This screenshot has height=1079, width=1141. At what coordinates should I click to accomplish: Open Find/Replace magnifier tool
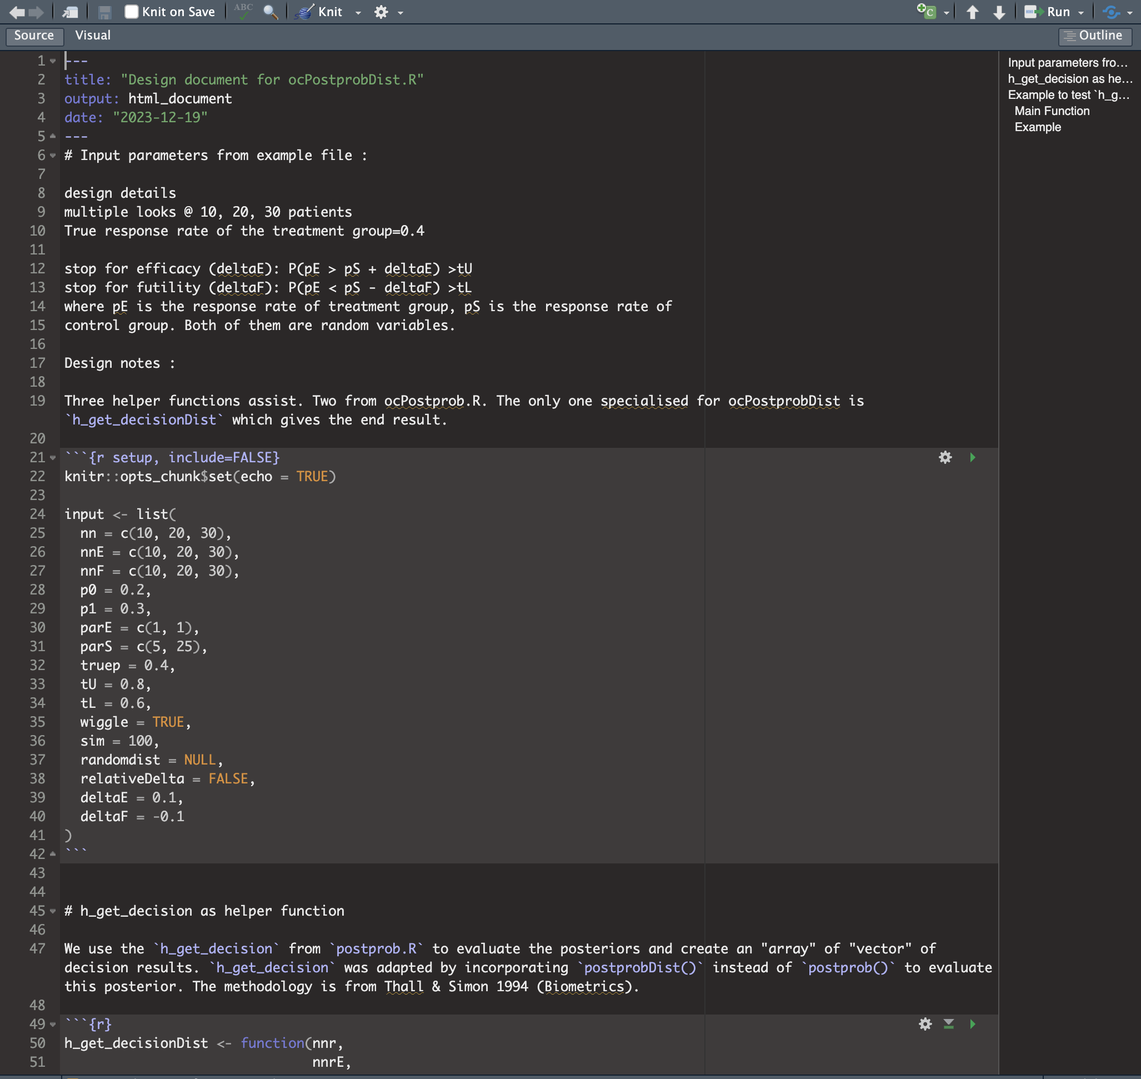[x=271, y=12]
